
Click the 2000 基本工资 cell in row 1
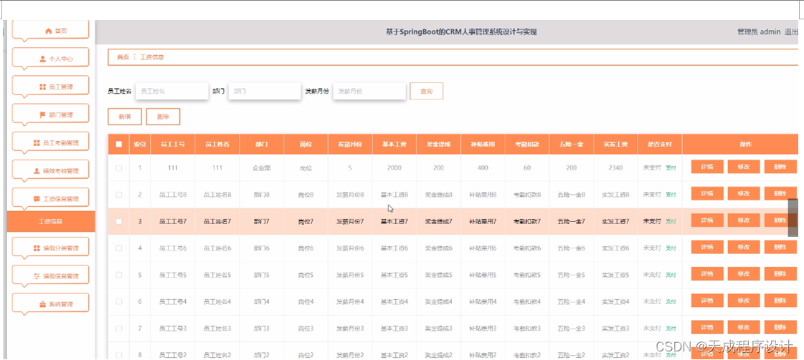pyautogui.click(x=394, y=167)
